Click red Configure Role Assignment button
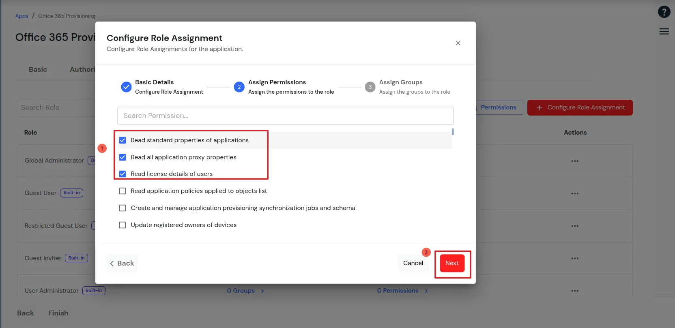The width and height of the screenshot is (675, 328). click(580, 107)
